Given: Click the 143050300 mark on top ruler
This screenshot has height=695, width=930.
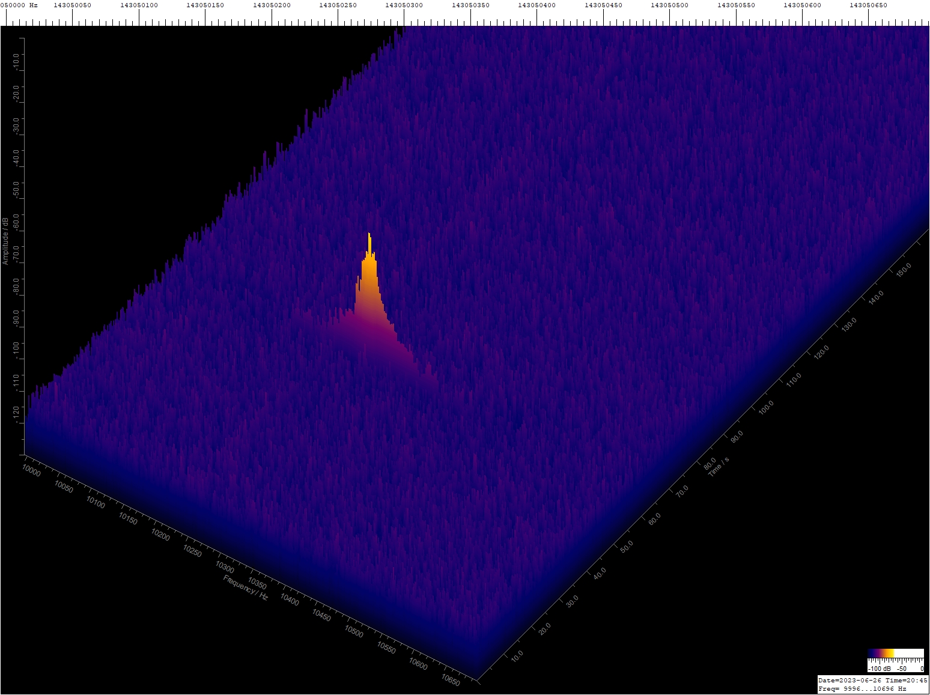Looking at the screenshot, I should point(404,5).
